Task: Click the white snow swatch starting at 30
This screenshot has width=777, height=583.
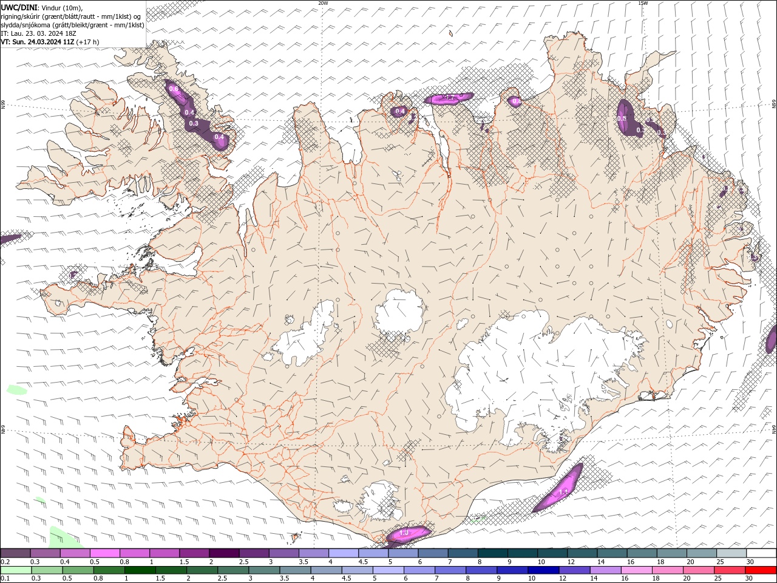Action: (761, 553)
